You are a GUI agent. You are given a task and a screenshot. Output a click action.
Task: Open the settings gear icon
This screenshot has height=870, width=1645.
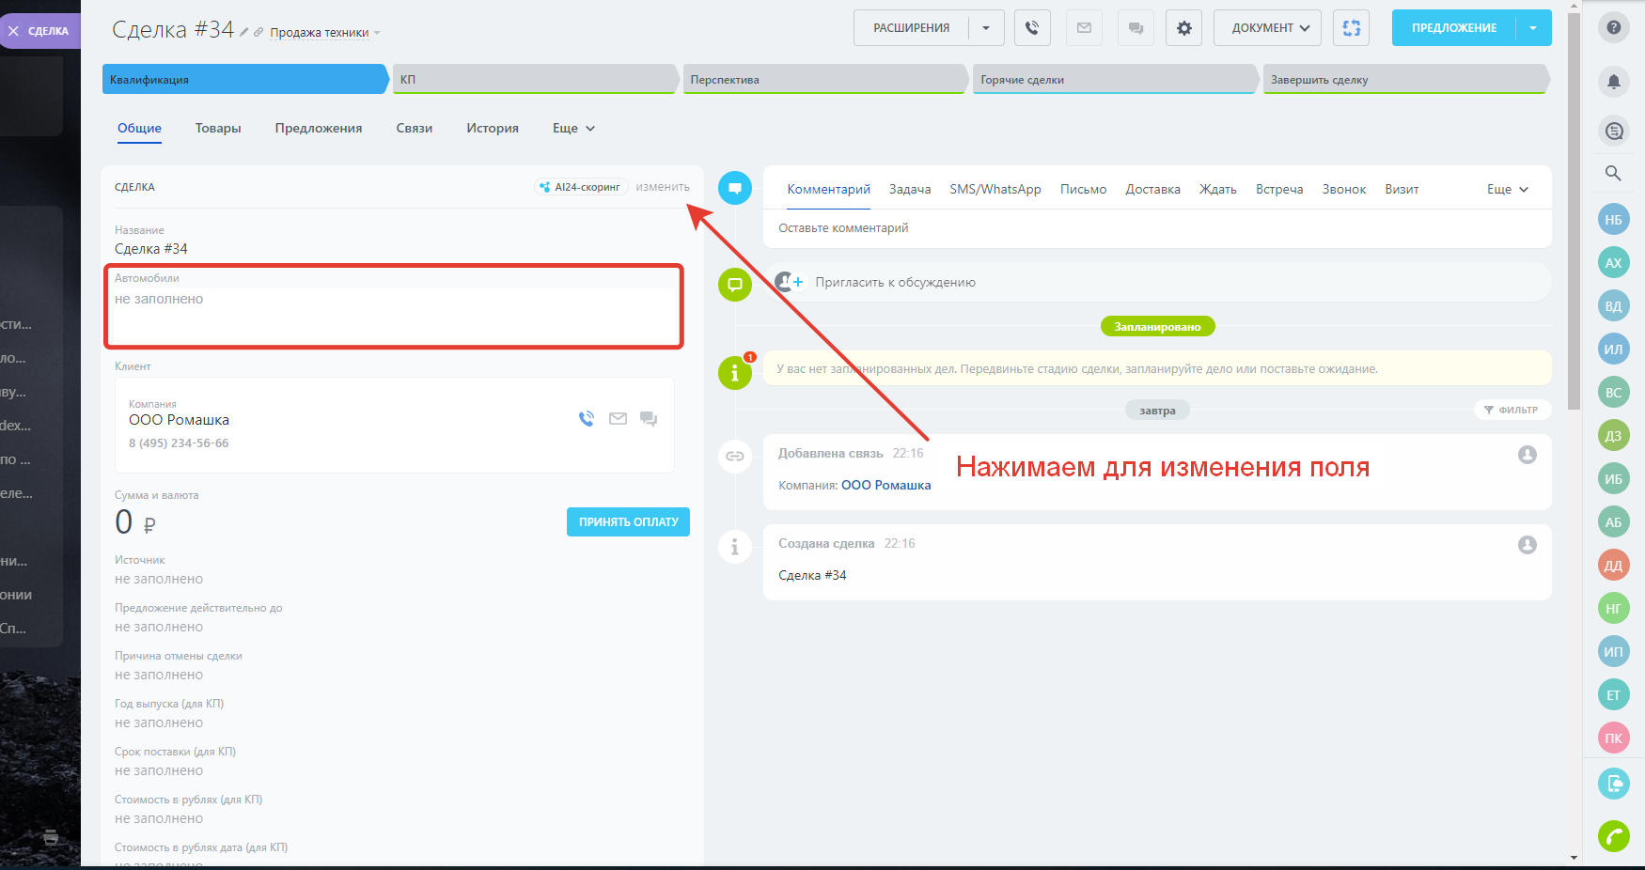pos(1183,28)
